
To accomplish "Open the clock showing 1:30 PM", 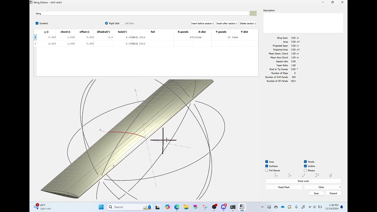I will point(332,207).
